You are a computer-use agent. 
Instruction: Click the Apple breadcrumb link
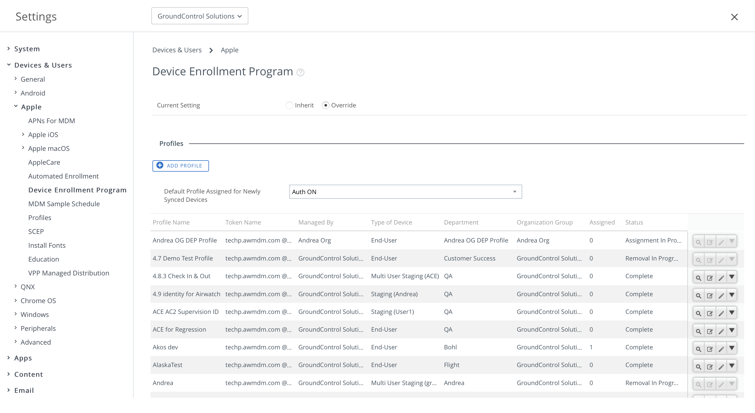tap(229, 50)
